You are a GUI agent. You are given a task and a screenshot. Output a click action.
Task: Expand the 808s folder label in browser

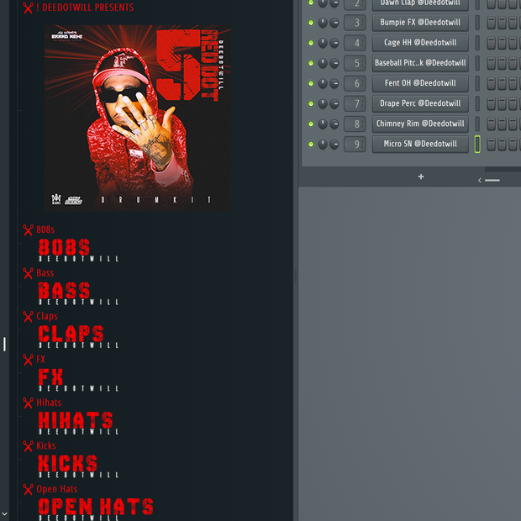click(x=45, y=229)
